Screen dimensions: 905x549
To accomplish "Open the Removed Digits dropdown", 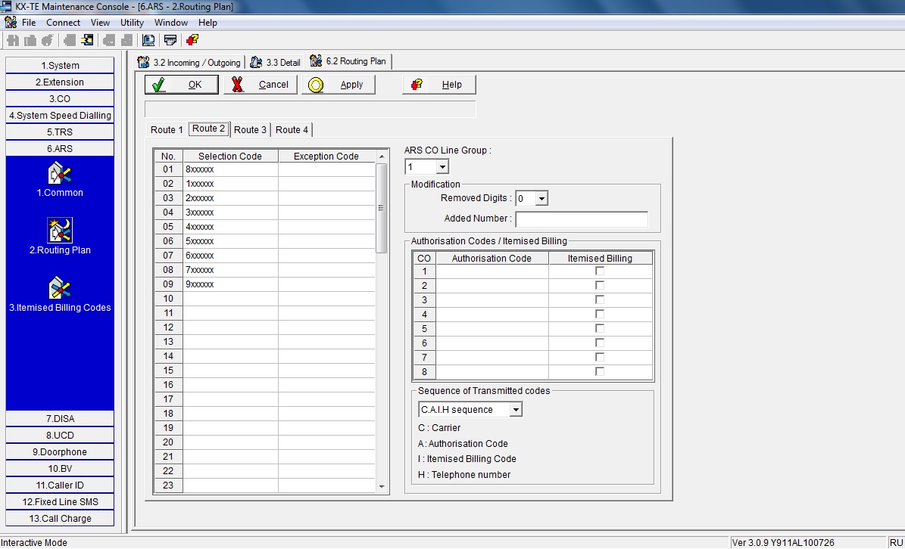I will click(541, 199).
